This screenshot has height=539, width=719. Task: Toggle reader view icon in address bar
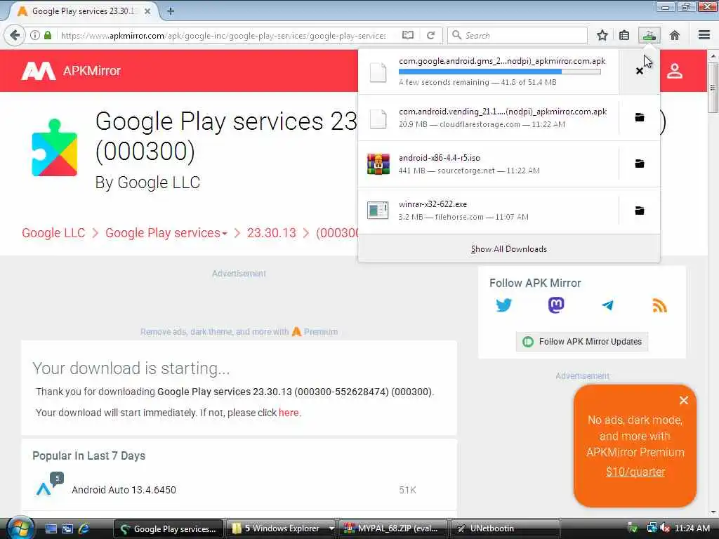[x=408, y=35]
